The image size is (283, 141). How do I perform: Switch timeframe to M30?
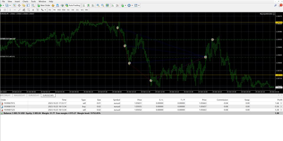[x=64, y=10]
